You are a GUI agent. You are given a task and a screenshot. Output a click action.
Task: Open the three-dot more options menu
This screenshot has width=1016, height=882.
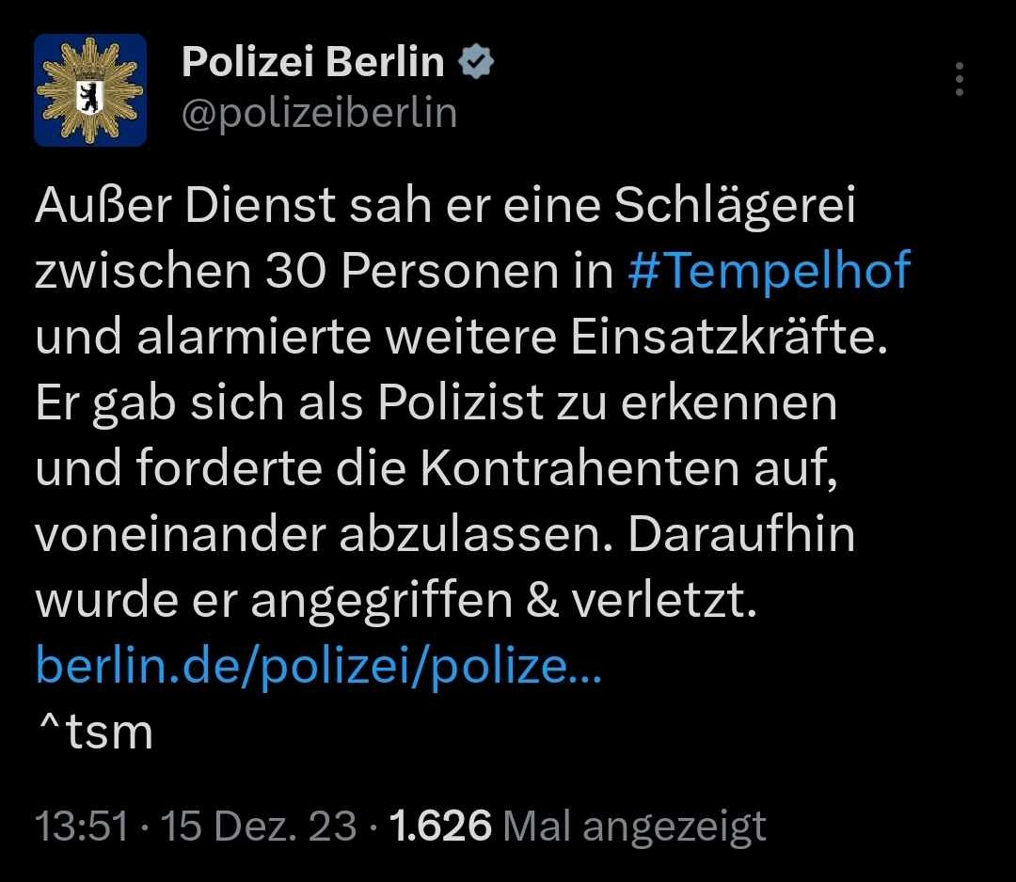click(x=959, y=80)
